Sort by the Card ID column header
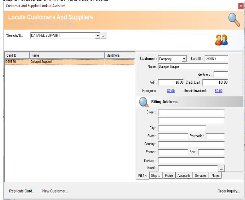 (x=17, y=55)
